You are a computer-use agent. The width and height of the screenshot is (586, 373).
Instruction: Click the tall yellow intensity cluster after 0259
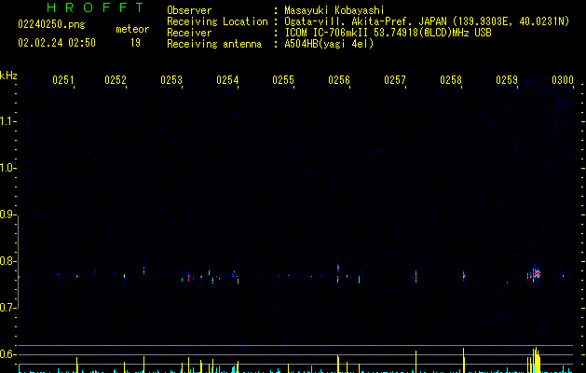[x=535, y=360]
